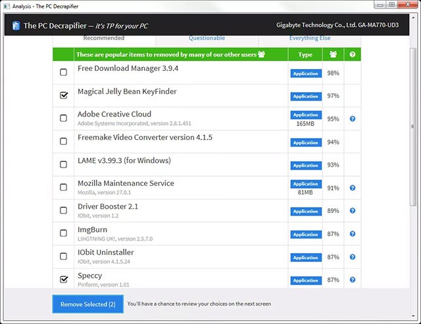Uncheck Magical Jelly Bean KeyFinder
This screenshot has width=421, height=324.
(64, 95)
